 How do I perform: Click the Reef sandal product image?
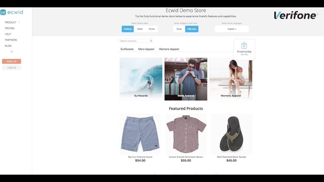232,134
